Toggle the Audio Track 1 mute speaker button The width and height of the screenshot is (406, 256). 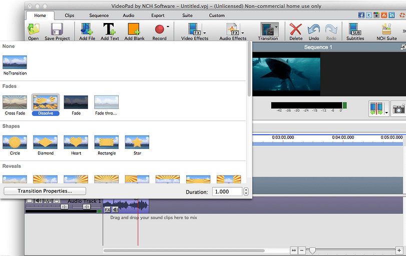[38, 201]
